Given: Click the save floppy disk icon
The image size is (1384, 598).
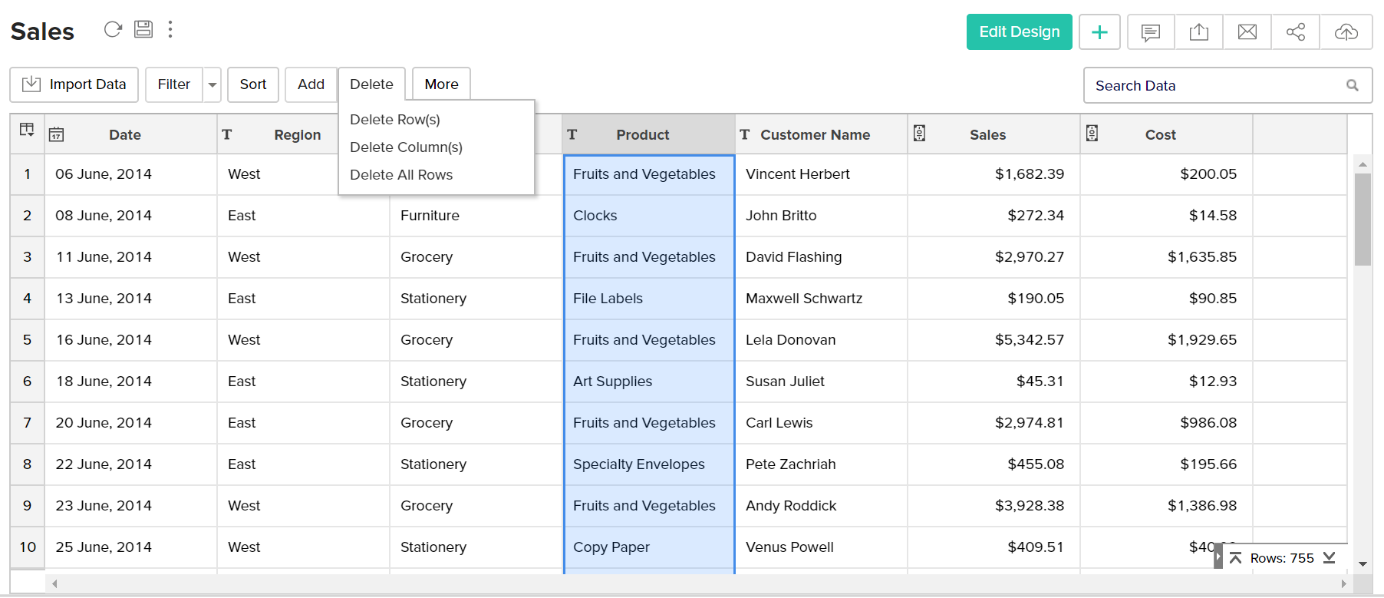Looking at the screenshot, I should [143, 29].
